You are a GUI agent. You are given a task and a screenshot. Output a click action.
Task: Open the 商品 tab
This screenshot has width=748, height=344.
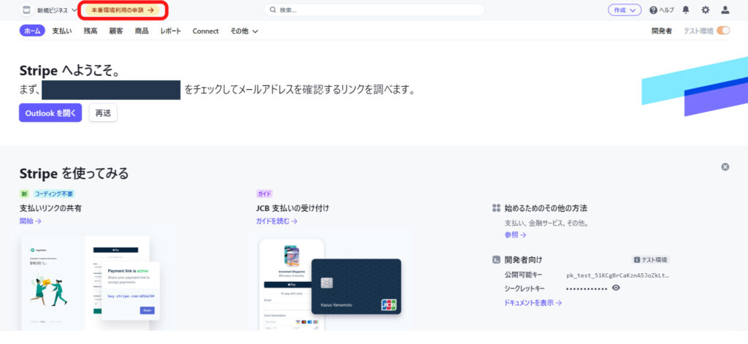(x=142, y=31)
